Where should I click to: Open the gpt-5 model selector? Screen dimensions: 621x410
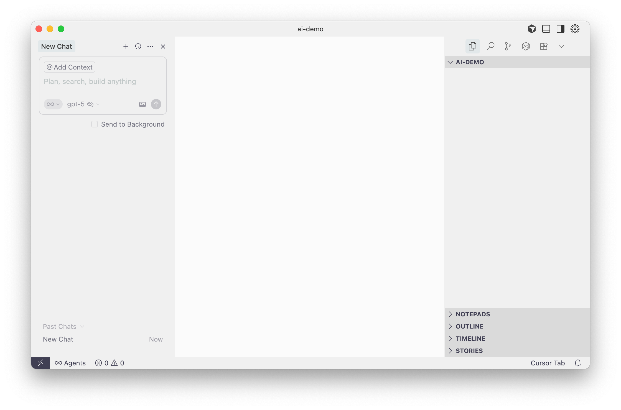[x=83, y=104]
